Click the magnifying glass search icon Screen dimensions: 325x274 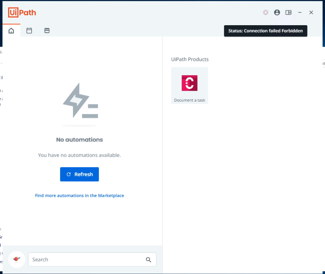(149, 260)
